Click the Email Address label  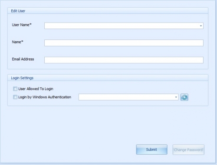23,59
